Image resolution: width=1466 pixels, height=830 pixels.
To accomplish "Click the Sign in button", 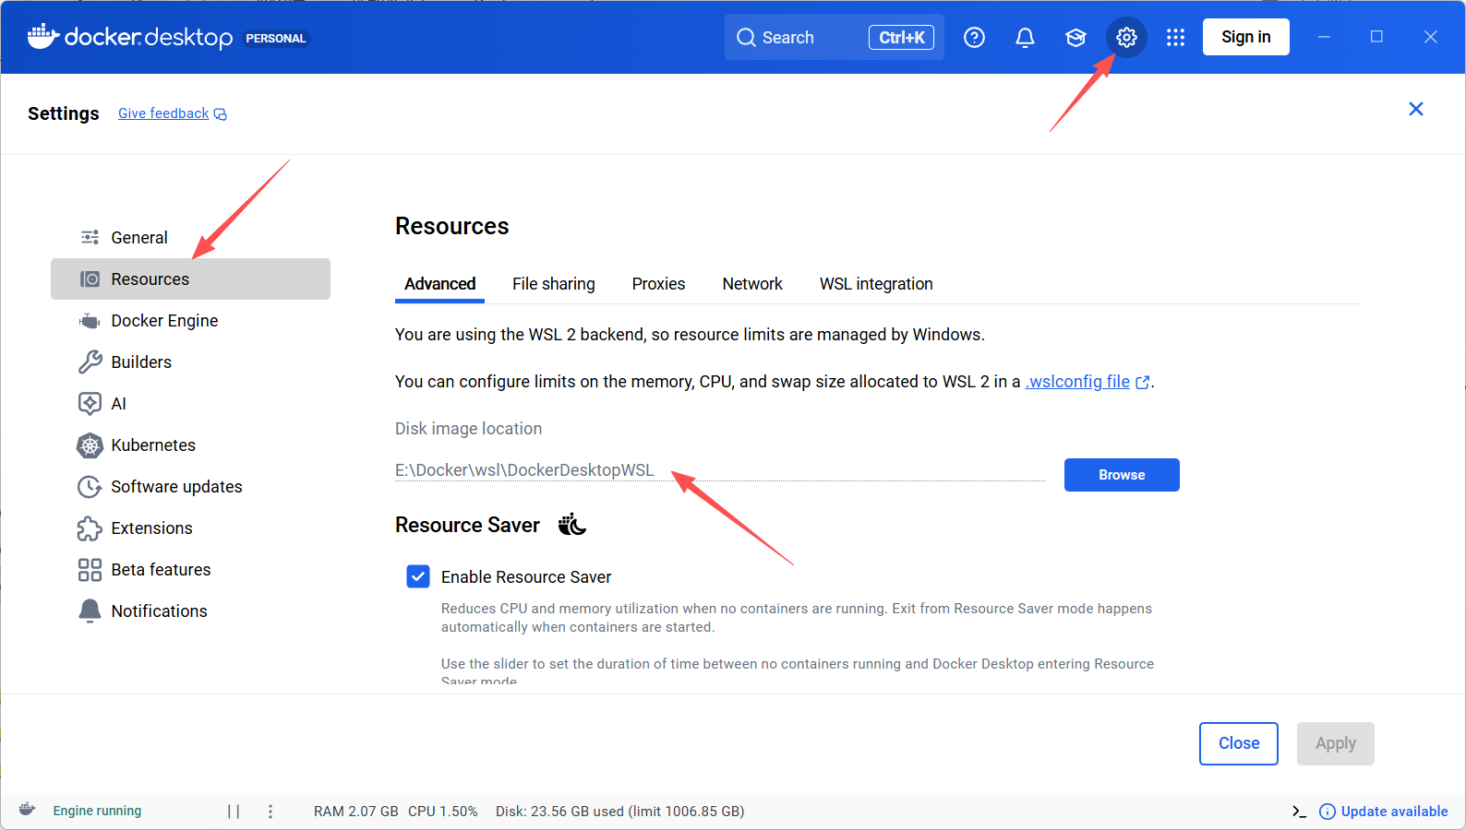I will tap(1246, 37).
